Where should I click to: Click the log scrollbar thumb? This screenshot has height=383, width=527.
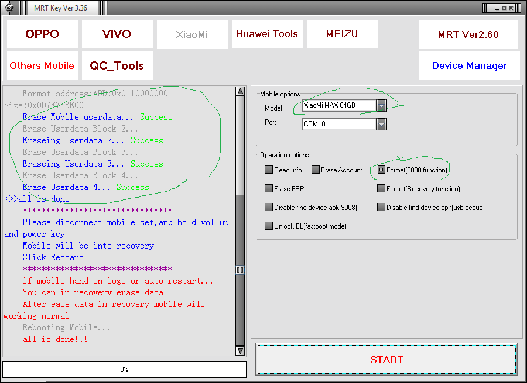pyautogui.click(x=240, y=270)
